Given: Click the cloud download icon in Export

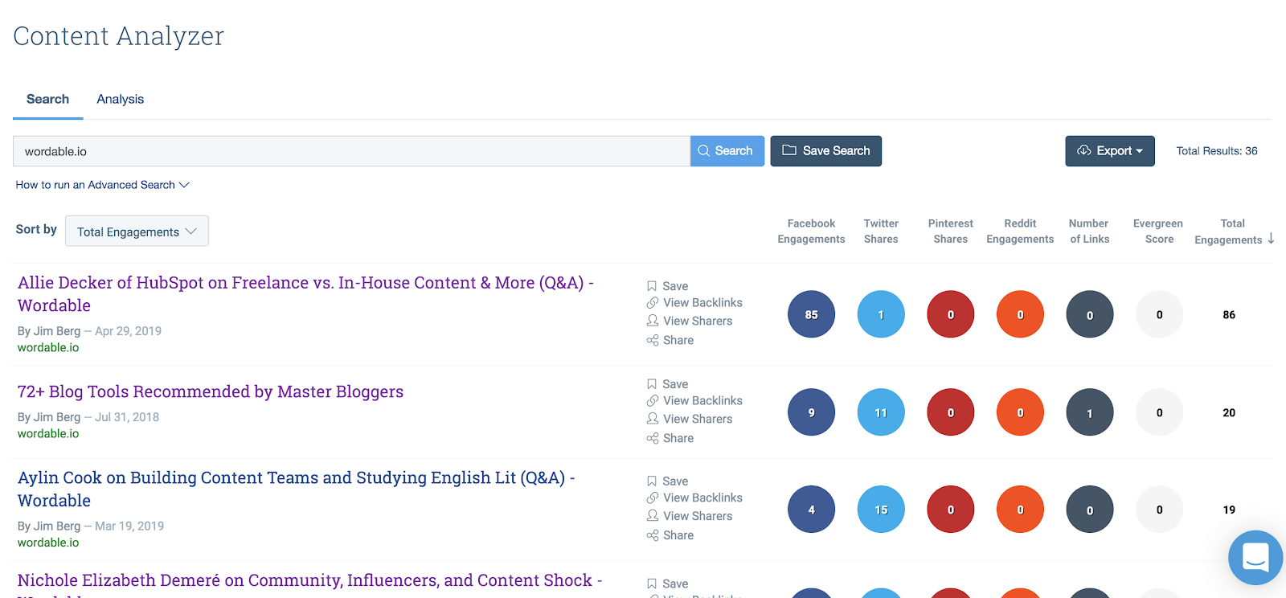Looking at the screenshot, I should [x=1084, y=150].
